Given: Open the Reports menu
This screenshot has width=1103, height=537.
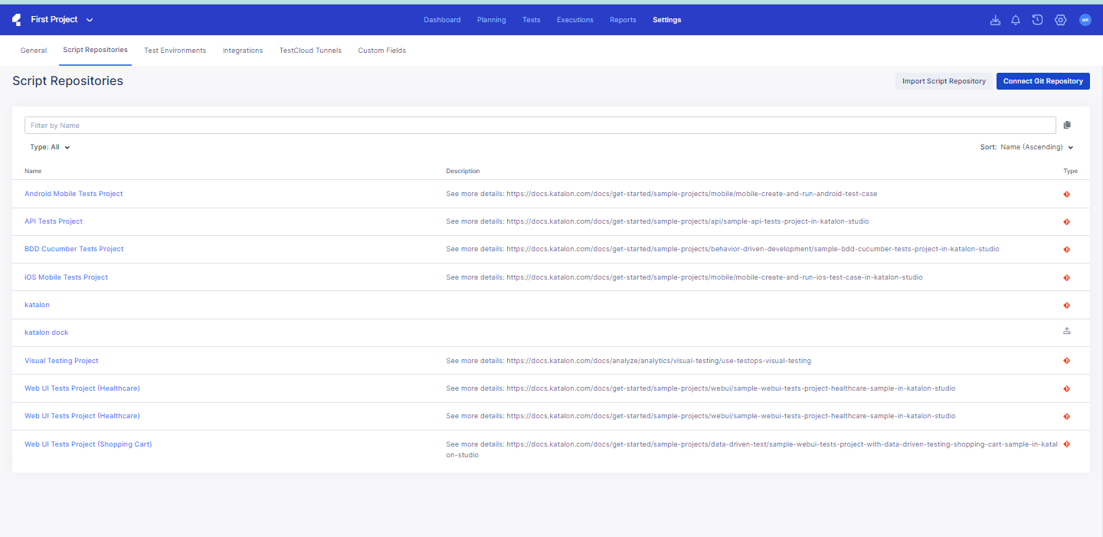Looking at the screenshot, I should coord(623,20).
